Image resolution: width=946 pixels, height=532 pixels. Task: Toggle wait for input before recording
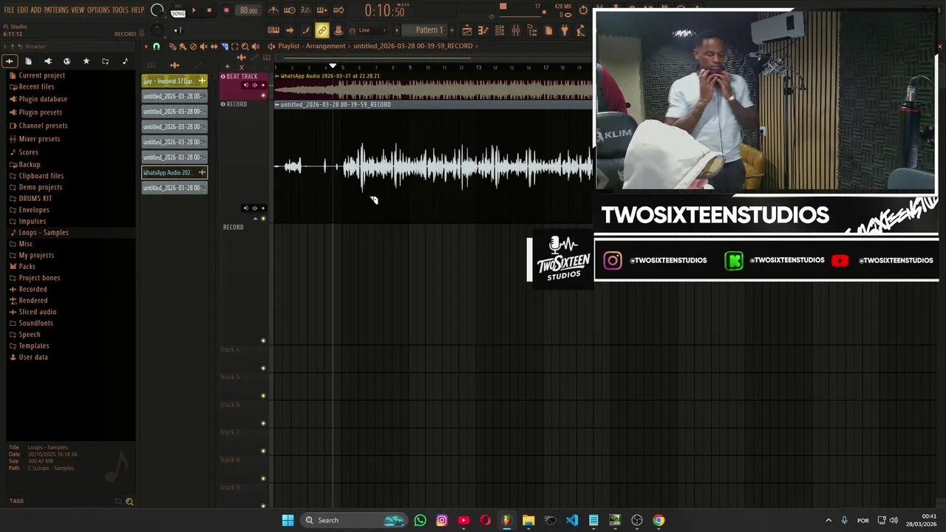tap(290, 10)
